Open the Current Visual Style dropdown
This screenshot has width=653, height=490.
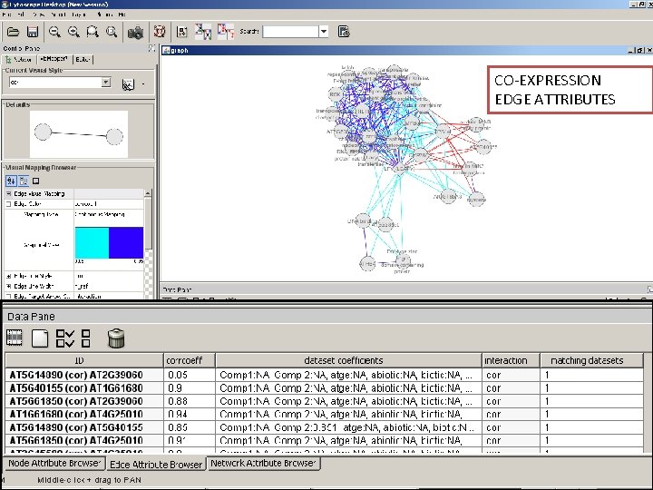(105, 83)
